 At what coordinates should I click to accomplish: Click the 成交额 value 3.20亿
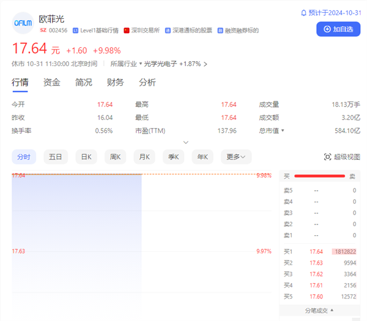pyautogui.click(x=351, y=117)
